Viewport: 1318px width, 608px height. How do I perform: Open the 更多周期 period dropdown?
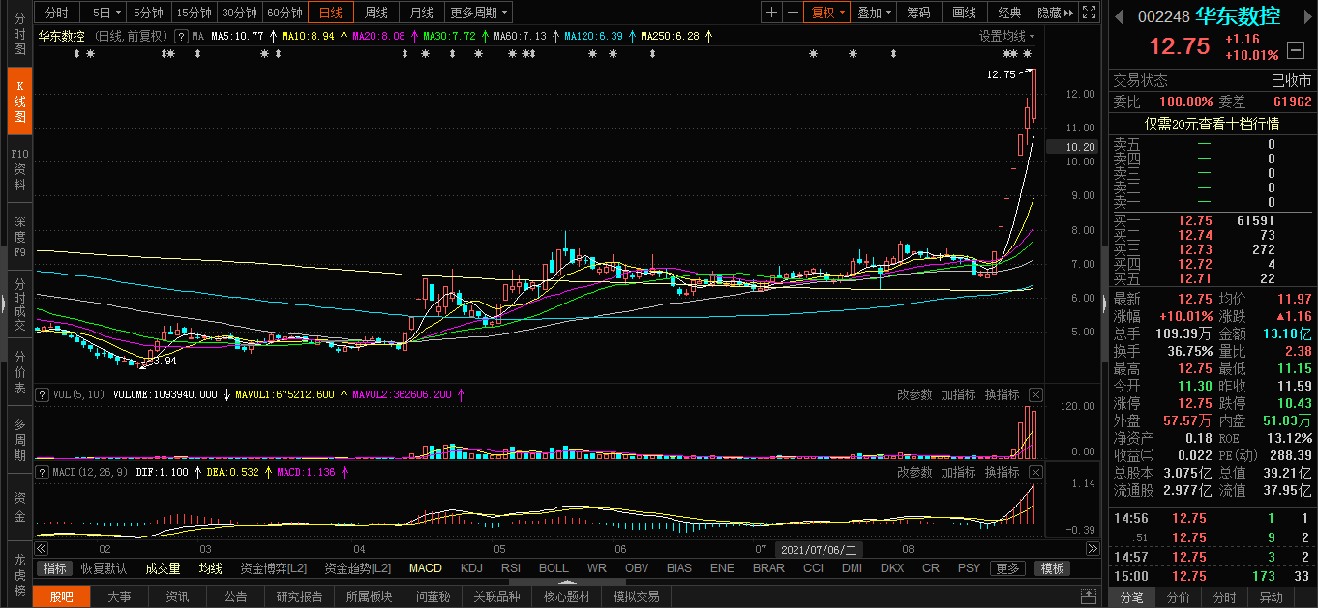(479, 13)
